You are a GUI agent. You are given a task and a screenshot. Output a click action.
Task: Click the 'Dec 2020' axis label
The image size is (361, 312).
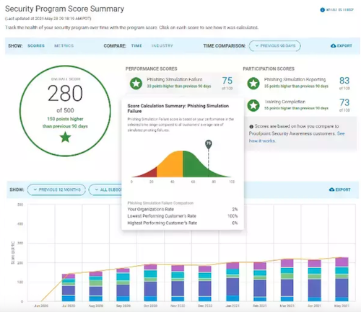click(205, 306)
